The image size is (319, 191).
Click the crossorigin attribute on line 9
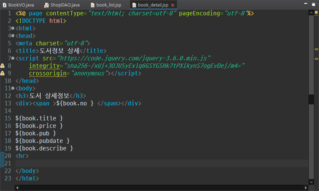(x=48, y=73)
